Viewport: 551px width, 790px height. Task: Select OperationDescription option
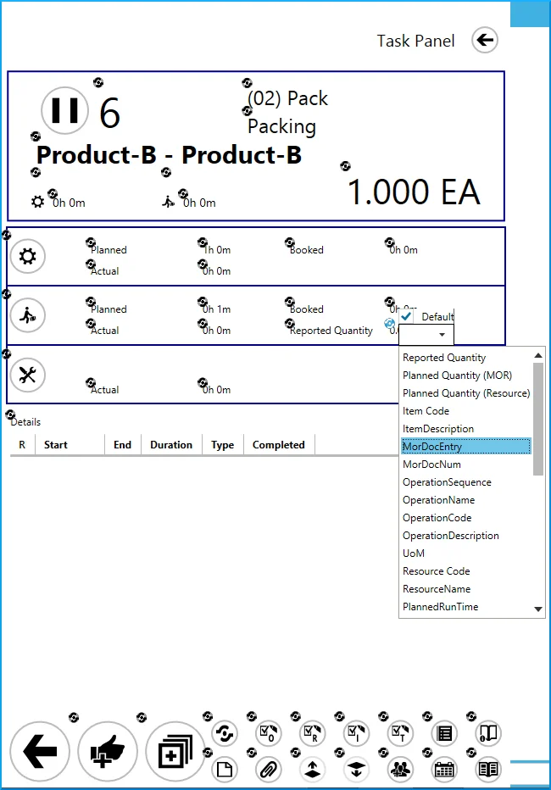coord(466,536)
